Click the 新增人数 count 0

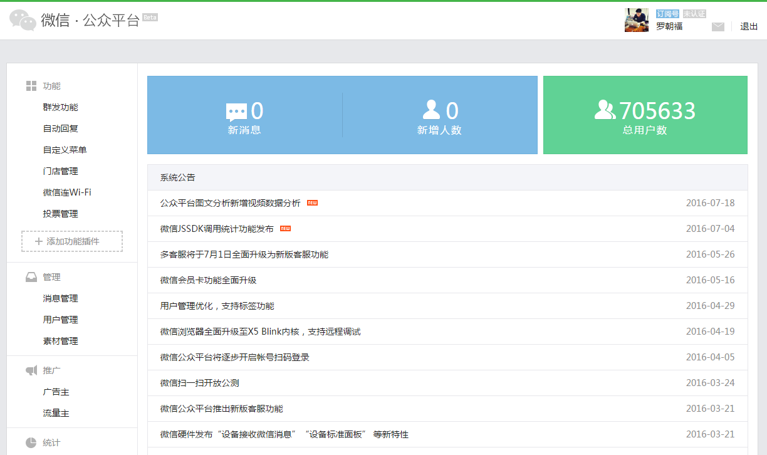click(x=452, y=111)
